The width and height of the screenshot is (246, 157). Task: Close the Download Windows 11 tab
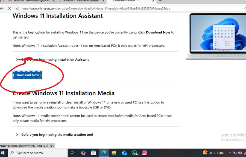pyautogui.click(x=153, y=1)
